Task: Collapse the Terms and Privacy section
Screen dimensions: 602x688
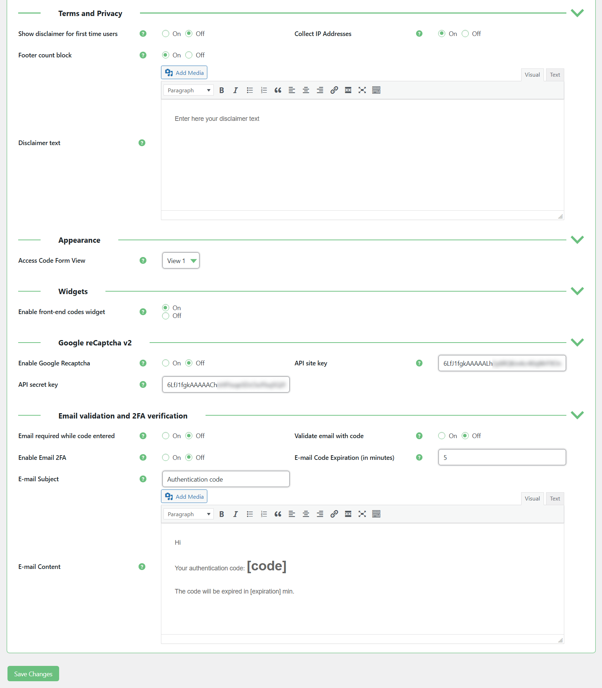Action: click(x=577, y=13)
